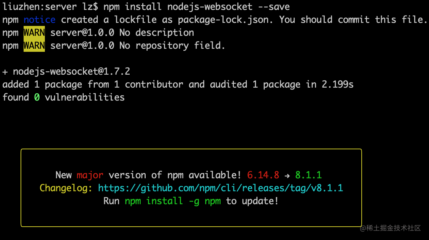Click the blue "notice" word
Image resolution: width=429 pixels, height=240 pixels.
coord(40,19)
